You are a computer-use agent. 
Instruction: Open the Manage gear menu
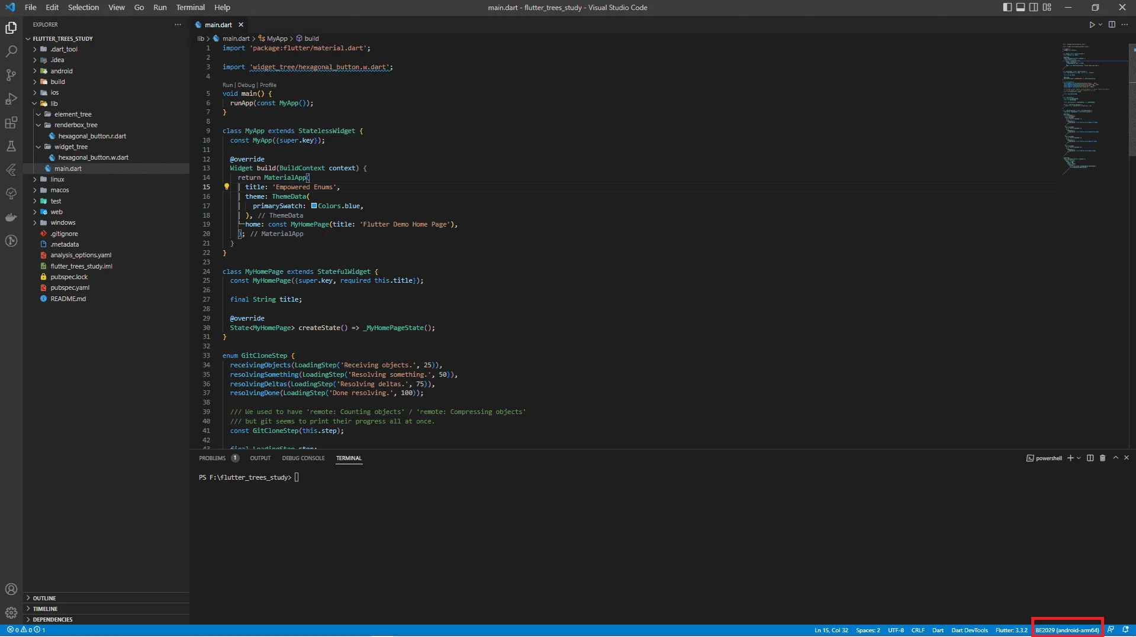pyautogui.click(x=11, y=613)
